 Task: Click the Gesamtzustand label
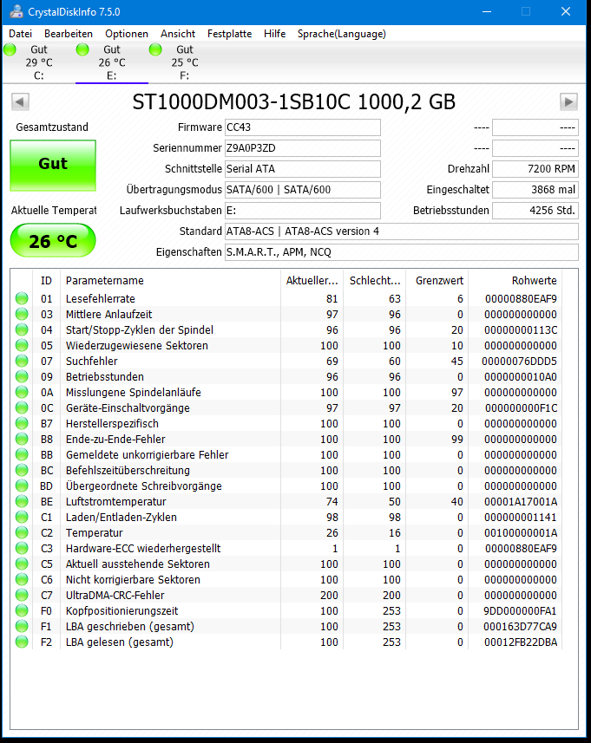(x=52, y=127)
